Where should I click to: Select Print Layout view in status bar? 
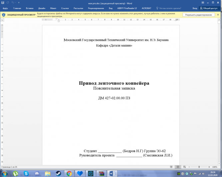pos(177,166)
